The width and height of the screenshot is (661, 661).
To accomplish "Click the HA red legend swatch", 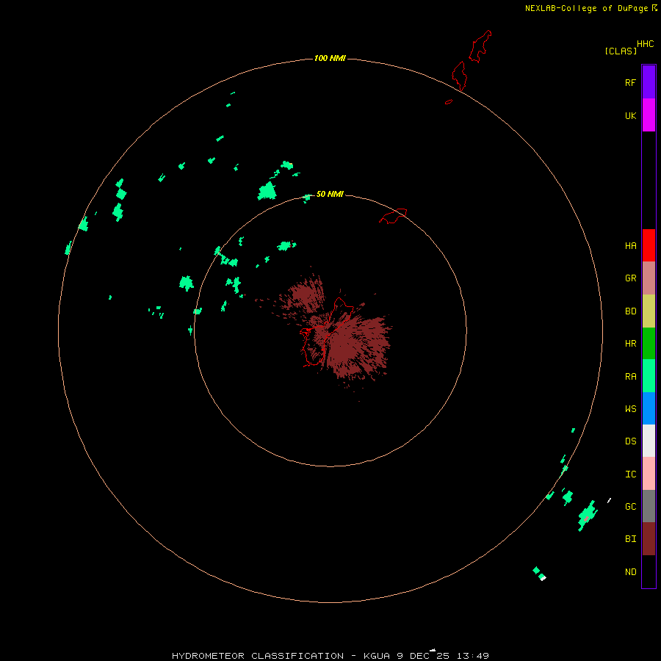I will (x=649, y=245).
